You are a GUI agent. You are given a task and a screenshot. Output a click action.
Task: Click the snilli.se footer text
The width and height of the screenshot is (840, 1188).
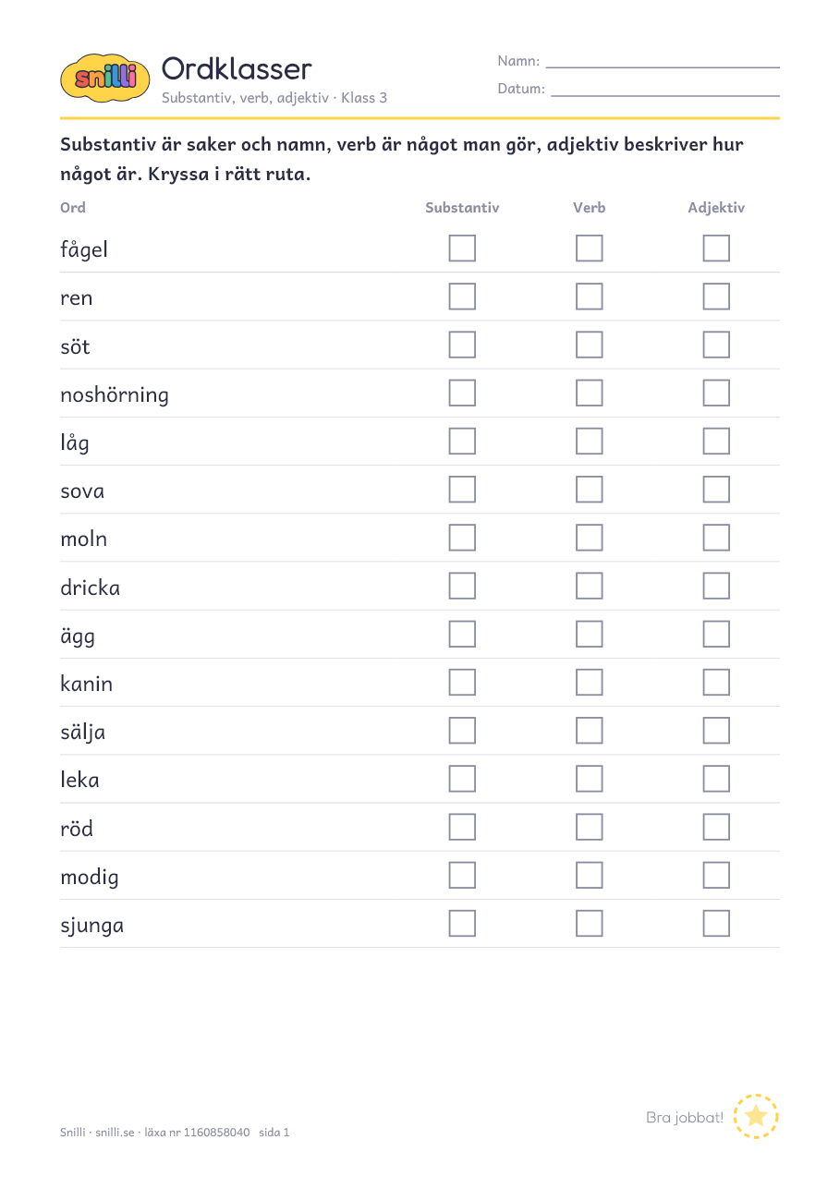click(115, 1132)
